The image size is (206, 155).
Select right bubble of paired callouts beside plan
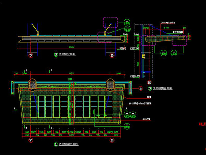coord(133,115)
